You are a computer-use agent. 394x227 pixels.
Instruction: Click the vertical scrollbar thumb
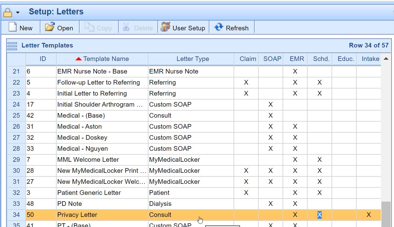386,214
